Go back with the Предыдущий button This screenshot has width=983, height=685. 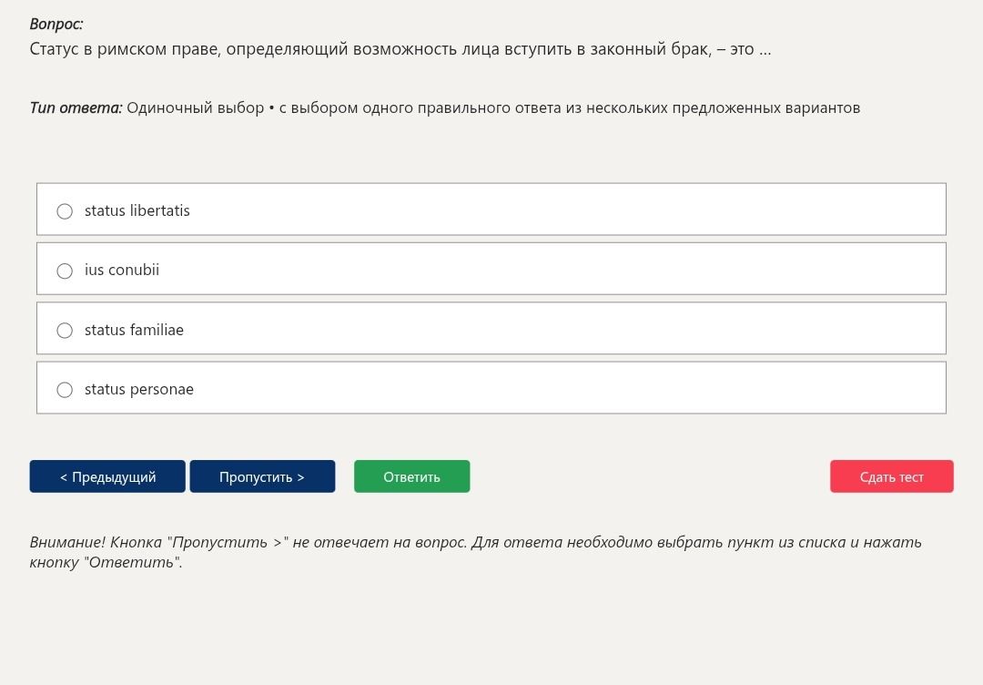(107, 476)
